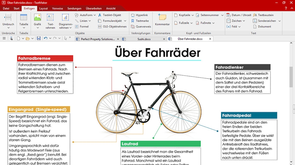Insert a Formel object
The width and height of the screenshot is (295, 165).
(77, 26)
